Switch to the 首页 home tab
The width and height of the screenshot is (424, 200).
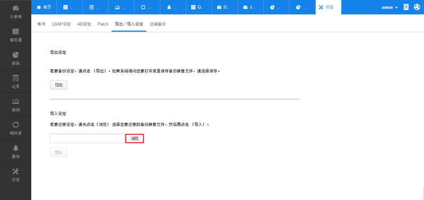coord(44,7)
